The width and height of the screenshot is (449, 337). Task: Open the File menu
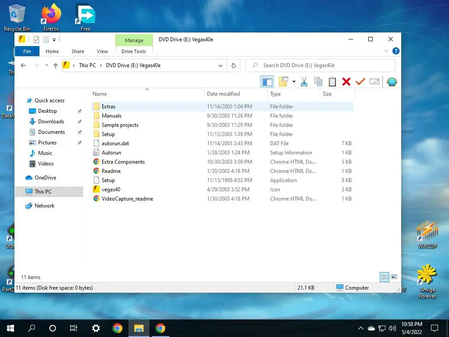[27, 51]
